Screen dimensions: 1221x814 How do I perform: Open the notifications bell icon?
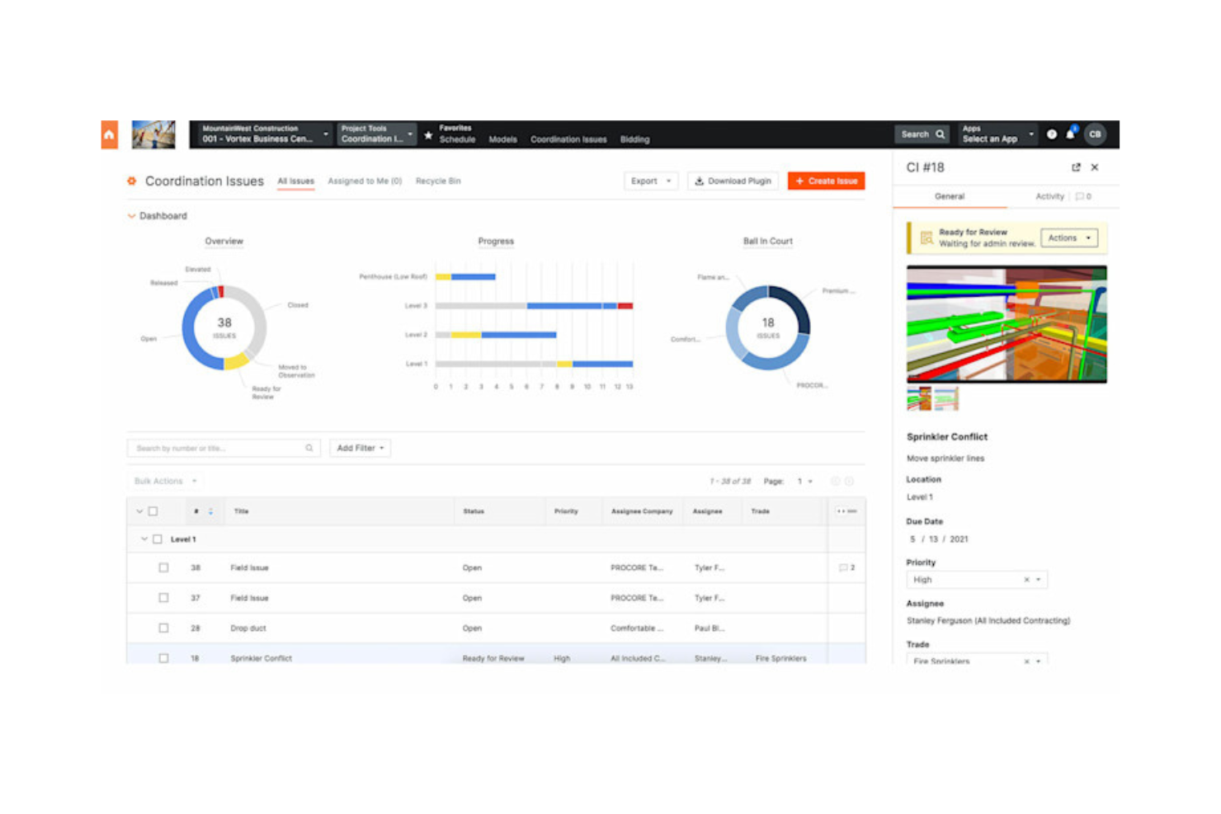(x=1071, y=134)
